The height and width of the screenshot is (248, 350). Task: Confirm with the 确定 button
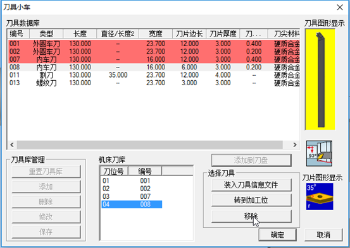(x=277, y=235)
